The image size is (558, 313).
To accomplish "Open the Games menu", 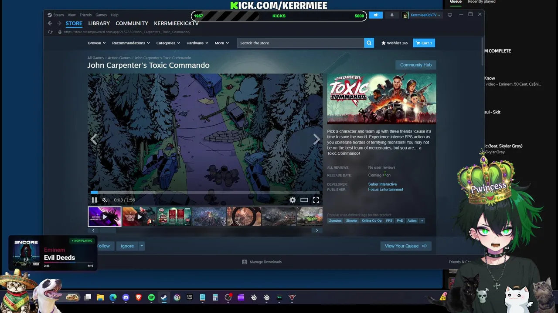I will [x=101, y=15].
